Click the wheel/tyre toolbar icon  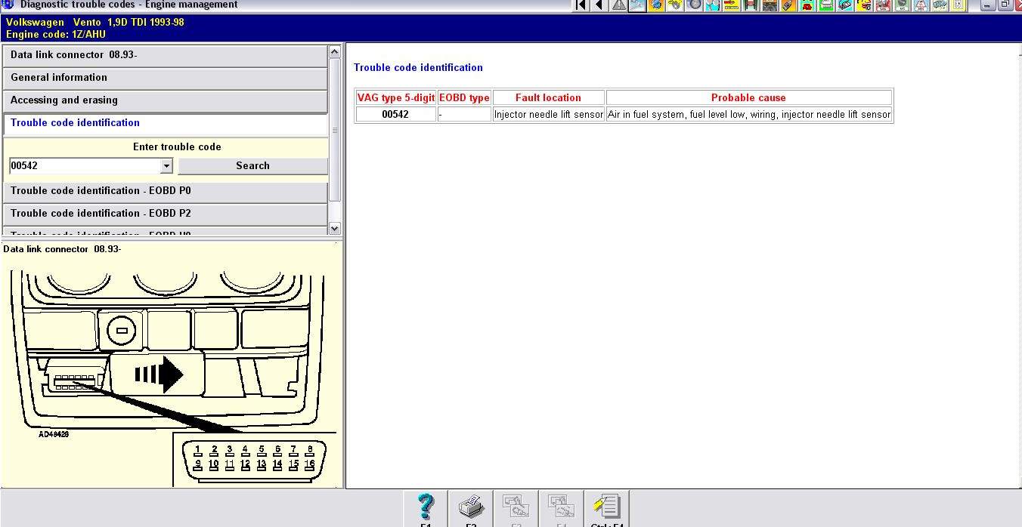[x=694, y=5]
